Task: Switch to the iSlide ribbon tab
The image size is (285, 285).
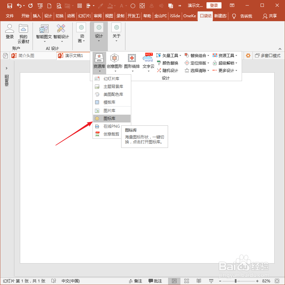Action: [x=175, y=16]
